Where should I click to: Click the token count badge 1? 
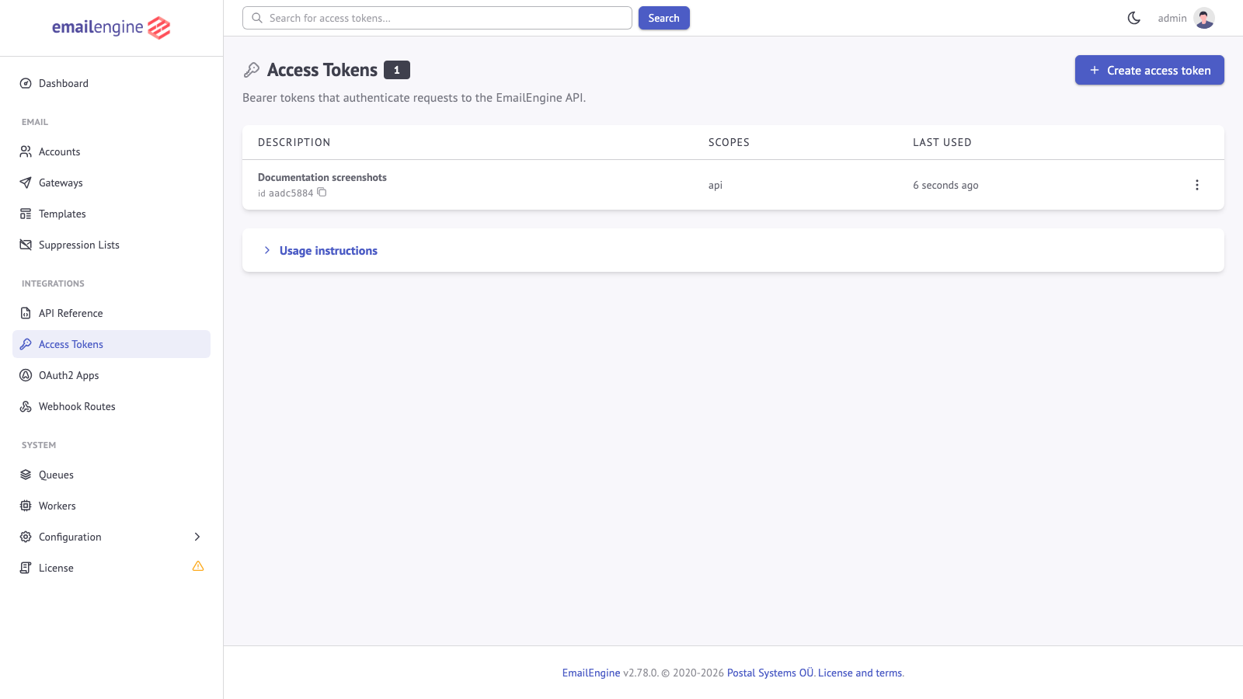click(397, 70)
